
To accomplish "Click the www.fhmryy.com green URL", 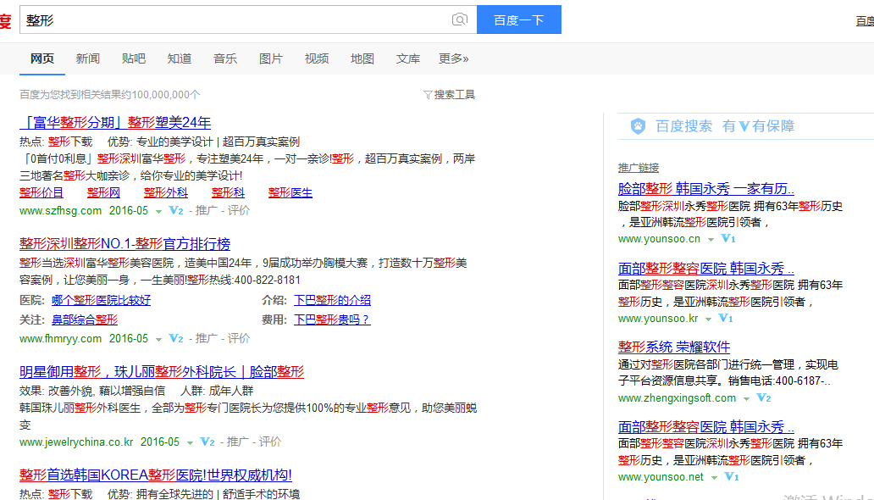I will pos(61,338).
